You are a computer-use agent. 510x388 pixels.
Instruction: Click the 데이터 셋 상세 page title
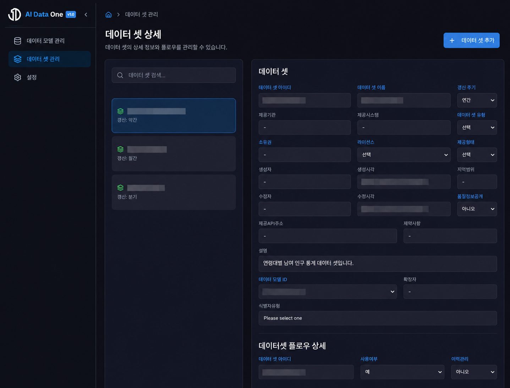pyautogui.click(x=133, y=34)
